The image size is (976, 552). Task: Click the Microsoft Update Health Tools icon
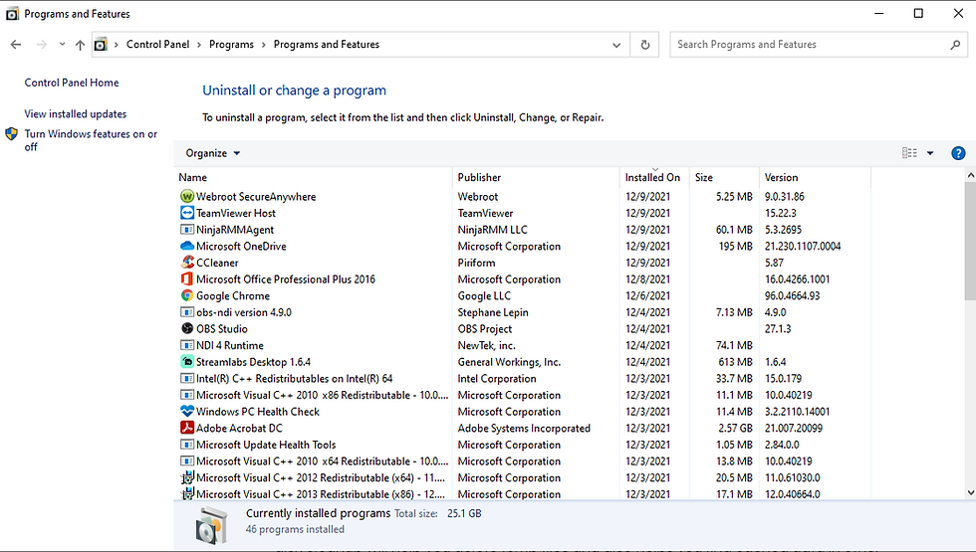(x=187, y=446)
